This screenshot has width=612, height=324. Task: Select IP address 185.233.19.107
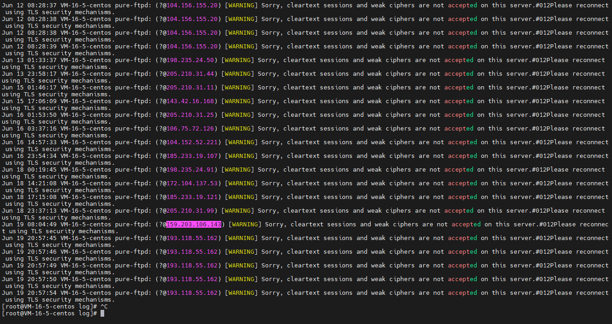pyautogui.click(x=192, y=156)
